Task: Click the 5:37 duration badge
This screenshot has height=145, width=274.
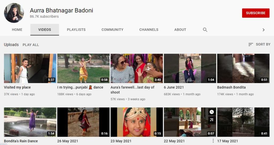Action: 51,80
